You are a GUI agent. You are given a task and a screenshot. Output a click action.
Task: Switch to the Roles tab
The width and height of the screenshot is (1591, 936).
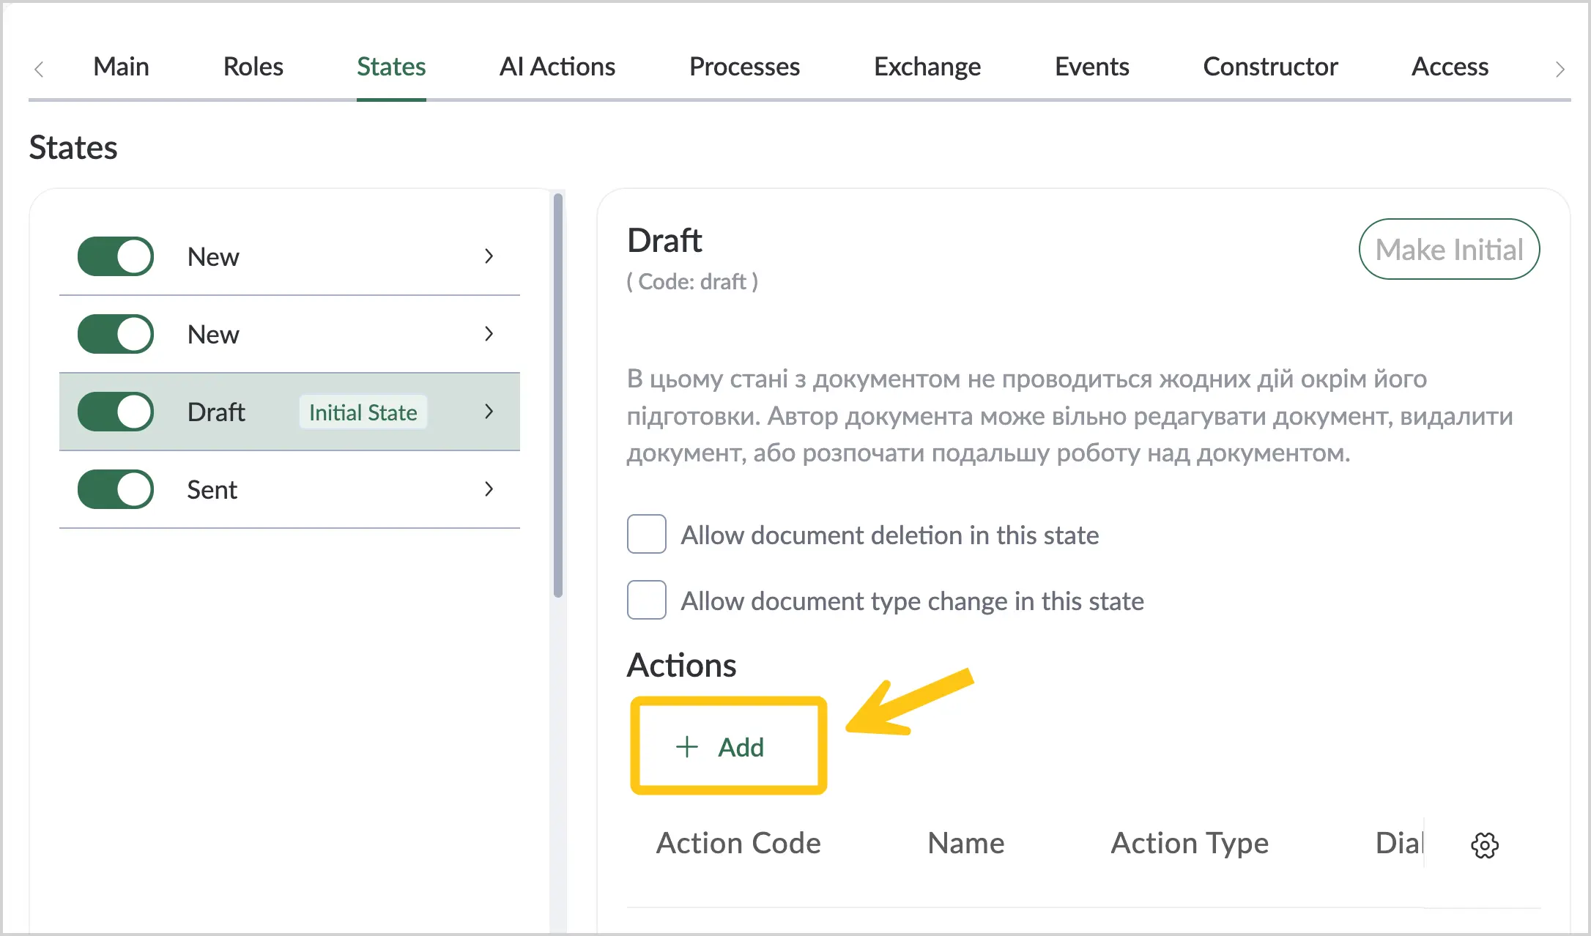point(253,67)
